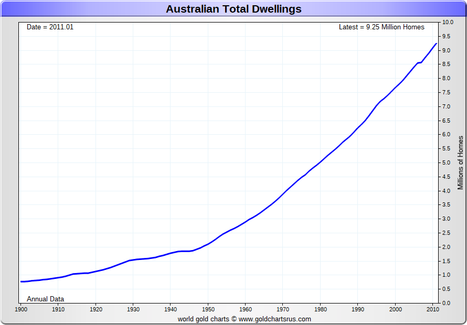This screenshot has width=467, height=325.
Task: Click the Date = 2011.01 label
Action: tap(50, 27)
